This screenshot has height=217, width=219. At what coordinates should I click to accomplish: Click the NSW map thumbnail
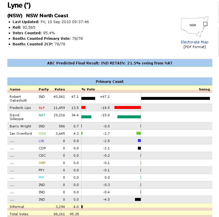point(194,28)
